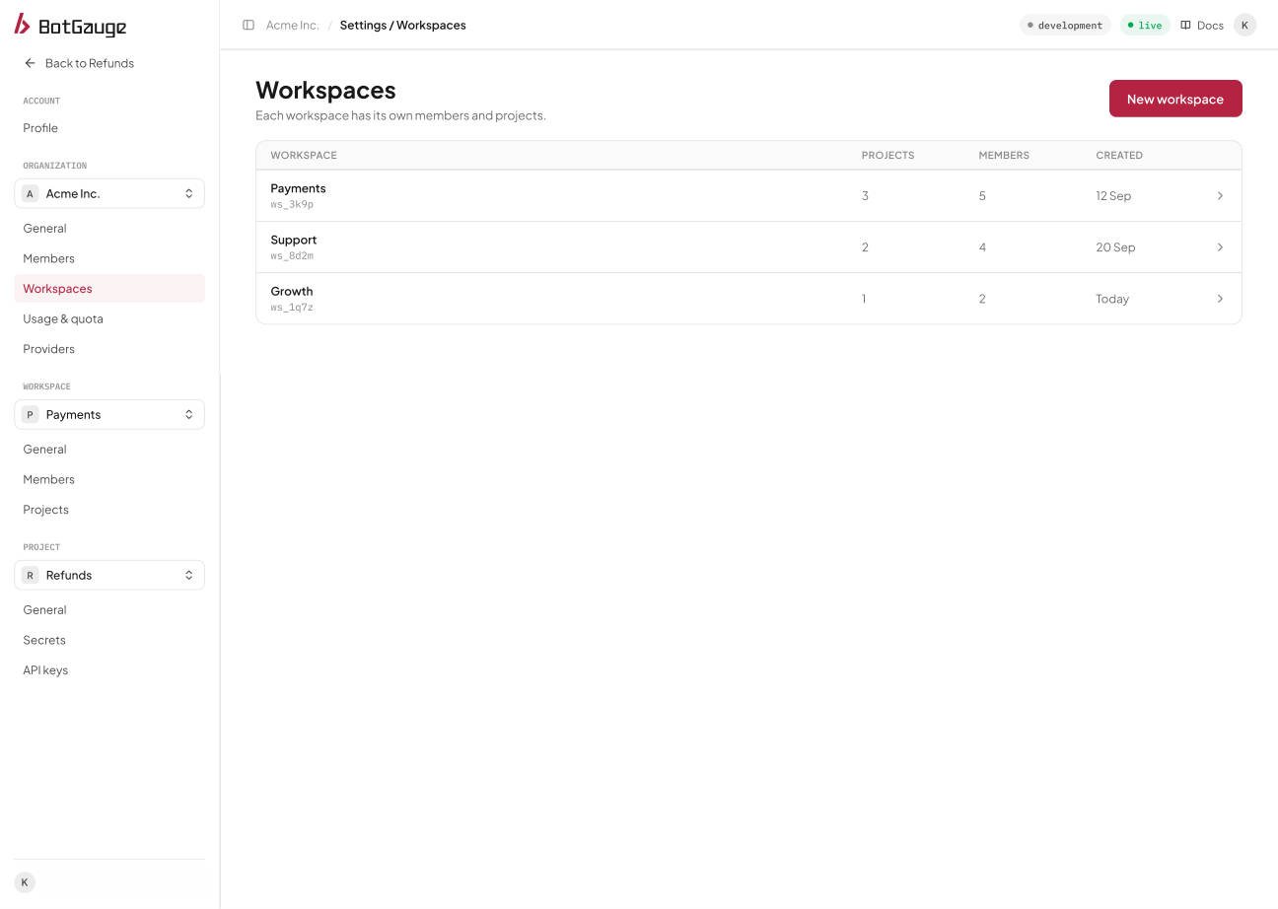Click the live status badge
Viewport: 1278px width, 909px height.
[x=1145, y=25]
